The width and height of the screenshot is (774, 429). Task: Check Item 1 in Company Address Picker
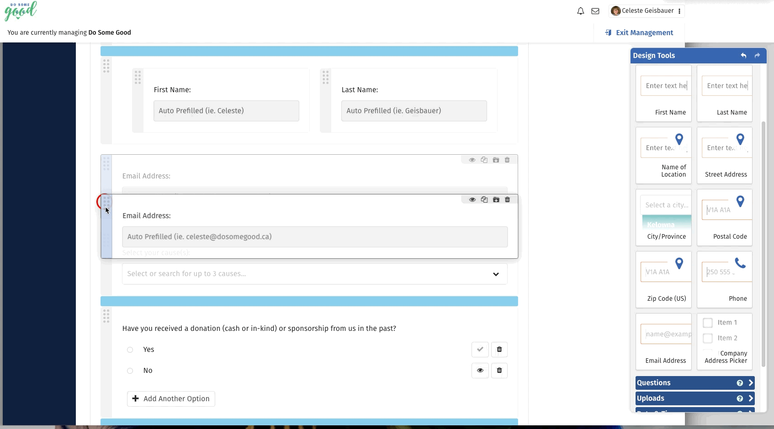(708, 323)
